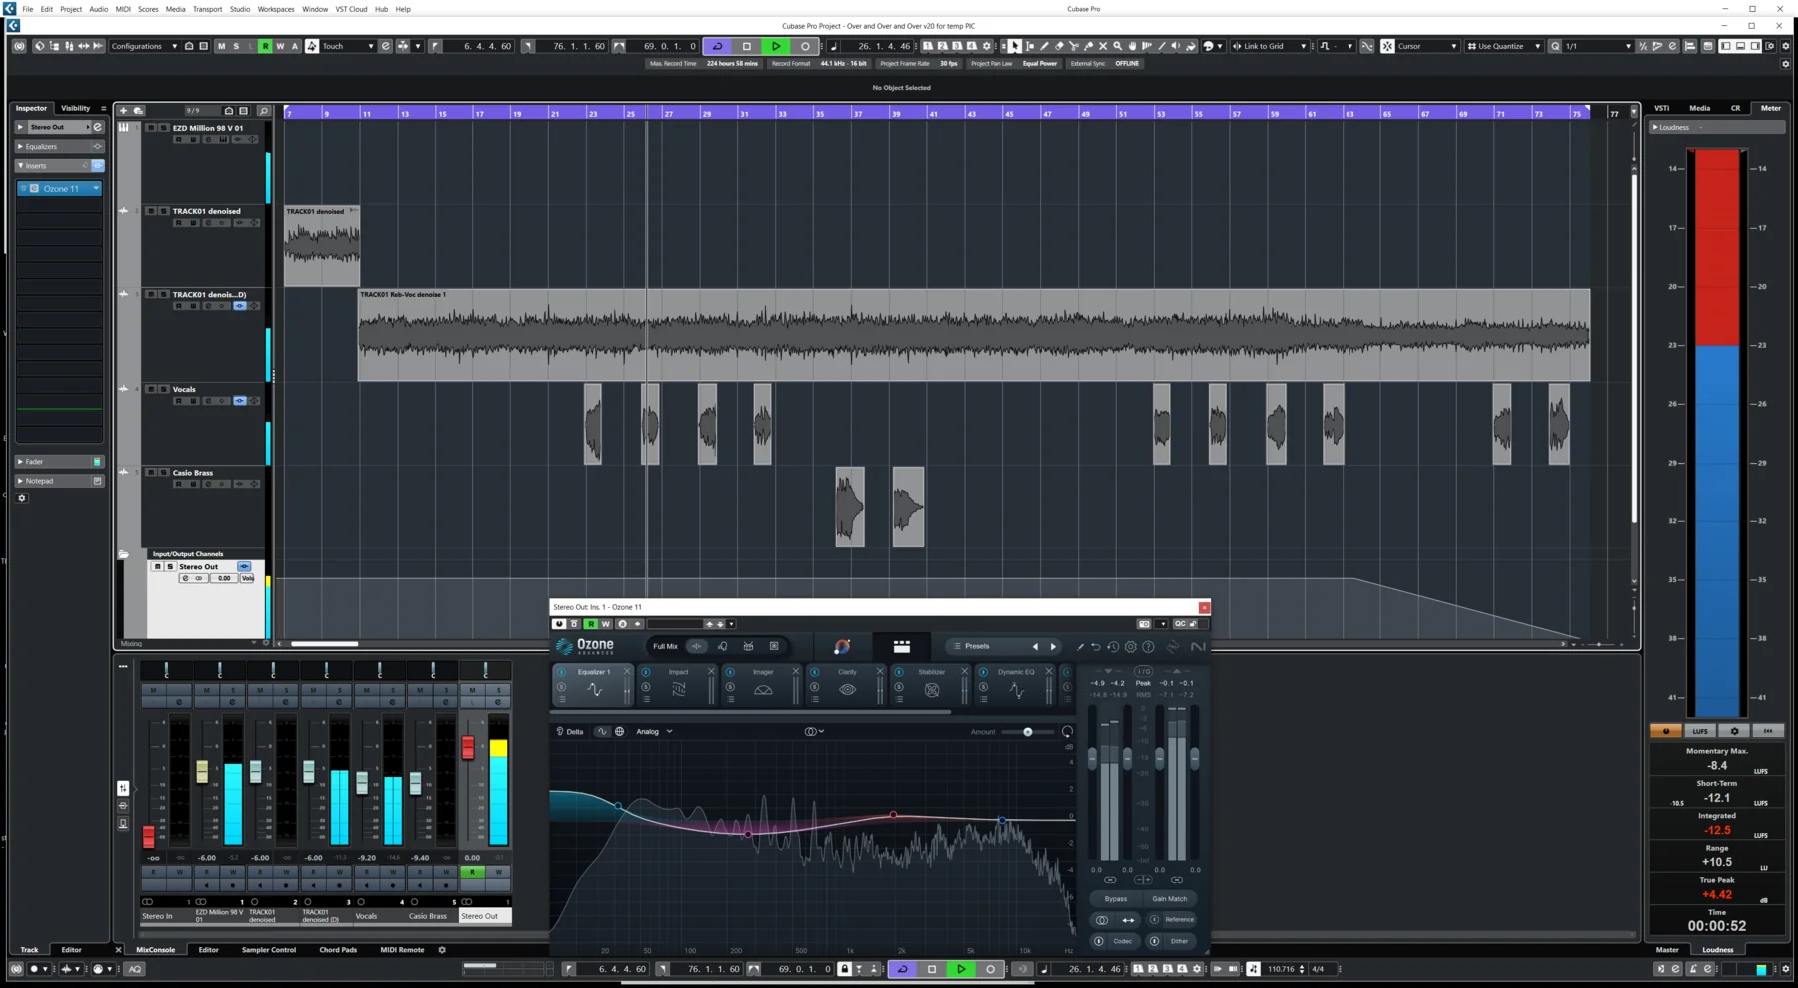Select the Impact module in Ozone

tap(679, 684)
